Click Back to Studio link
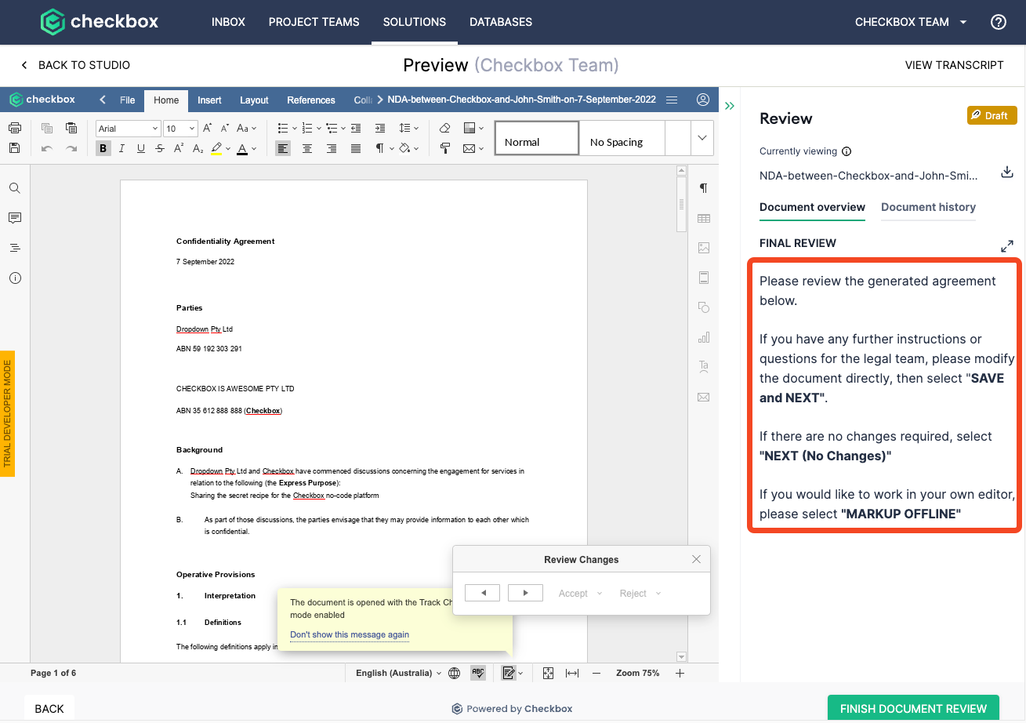This screenshot has height=723, width=1026. coord(75,65)
